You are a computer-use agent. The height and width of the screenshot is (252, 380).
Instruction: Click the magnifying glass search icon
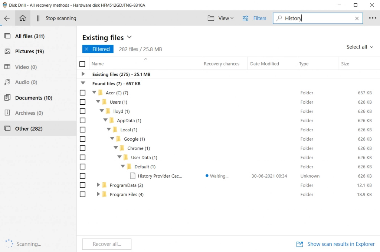(x=279, y=18)
